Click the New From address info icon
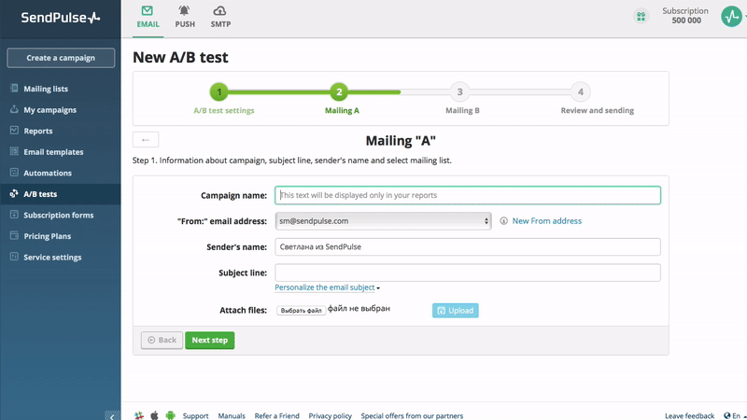The width and height of the screenshot is (747, 420). tap(503, 221)
